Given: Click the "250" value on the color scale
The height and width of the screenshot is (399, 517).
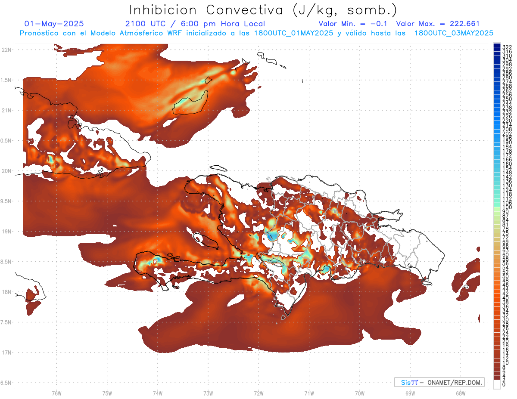Looking at the screenshot, I should (507, 99).
